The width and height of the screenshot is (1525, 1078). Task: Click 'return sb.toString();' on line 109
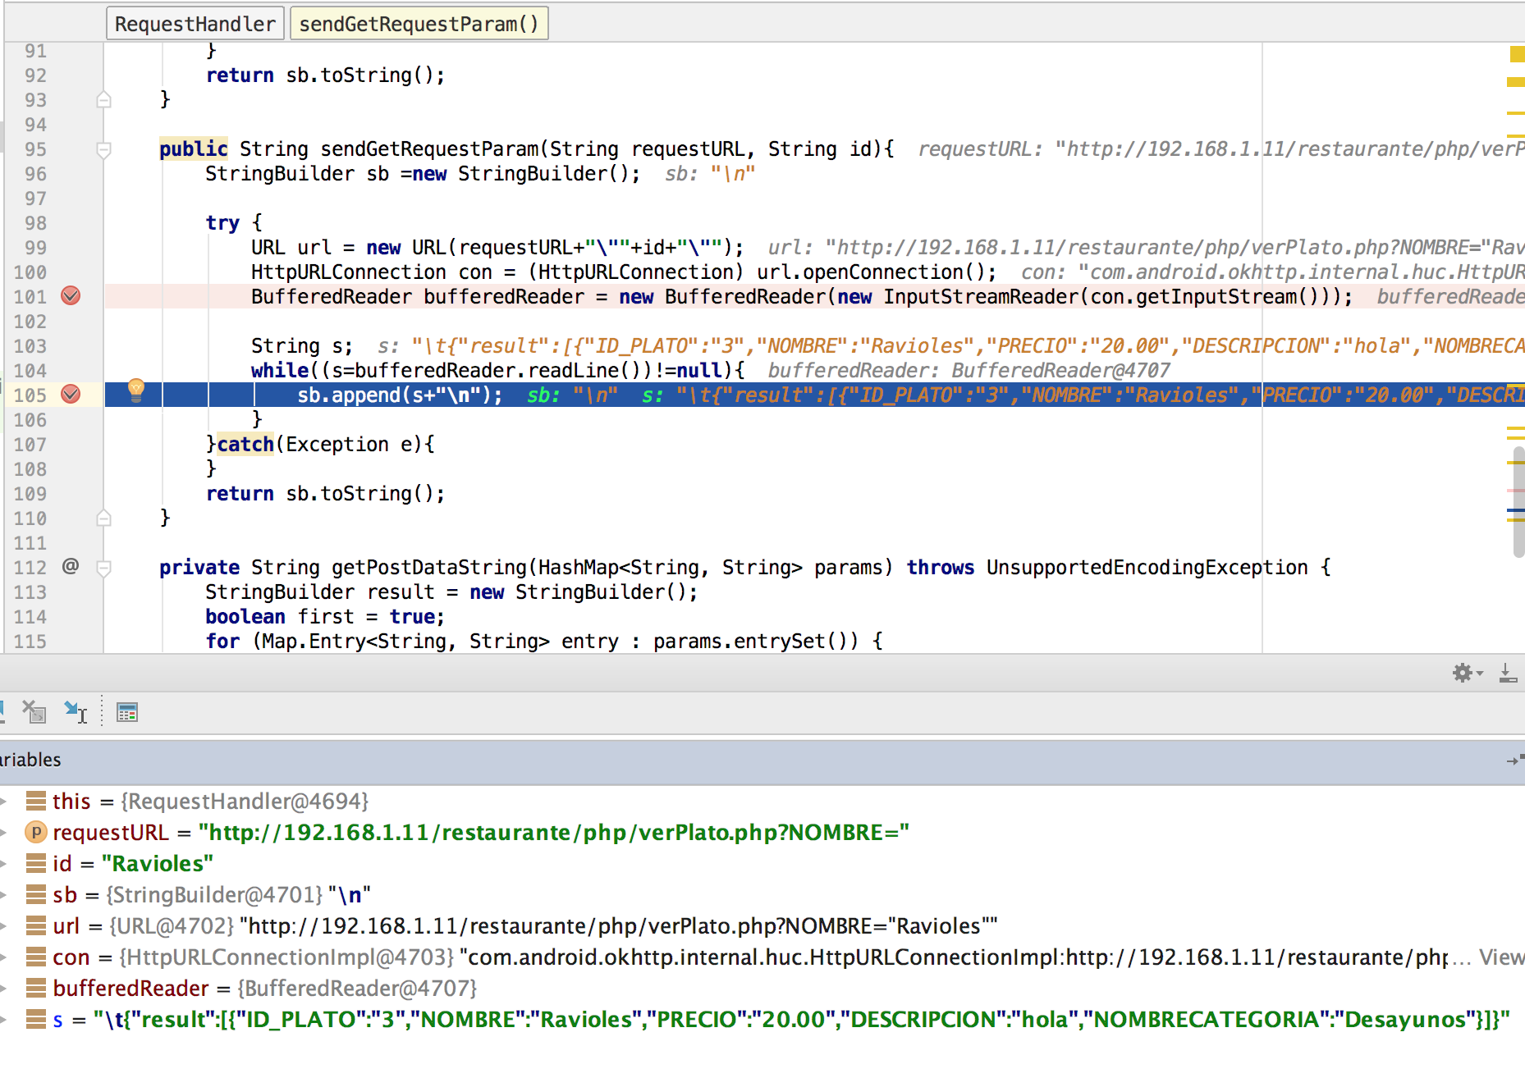325,494
